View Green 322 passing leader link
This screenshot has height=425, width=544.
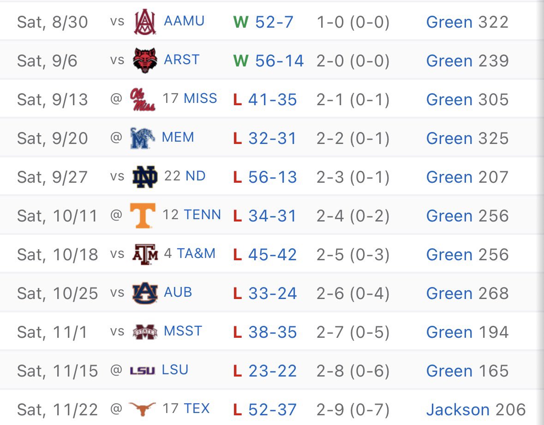(x=467, y=22)
